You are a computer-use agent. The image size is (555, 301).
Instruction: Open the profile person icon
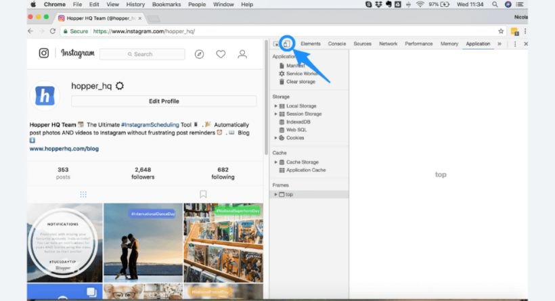point(242,54)
